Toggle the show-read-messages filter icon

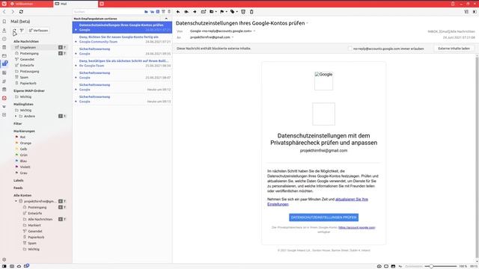pos(146,12)
